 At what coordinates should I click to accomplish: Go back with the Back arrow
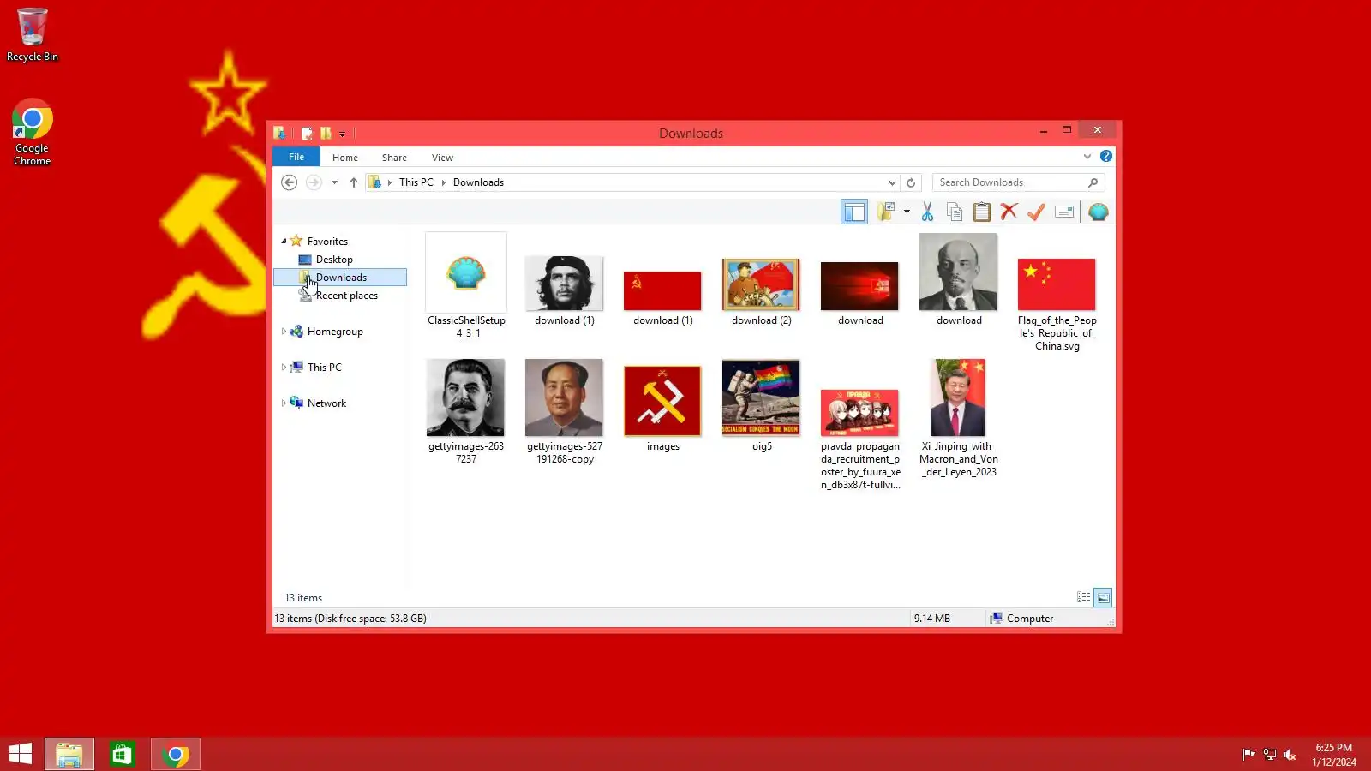pyautogui.click(x=290, y=182)
